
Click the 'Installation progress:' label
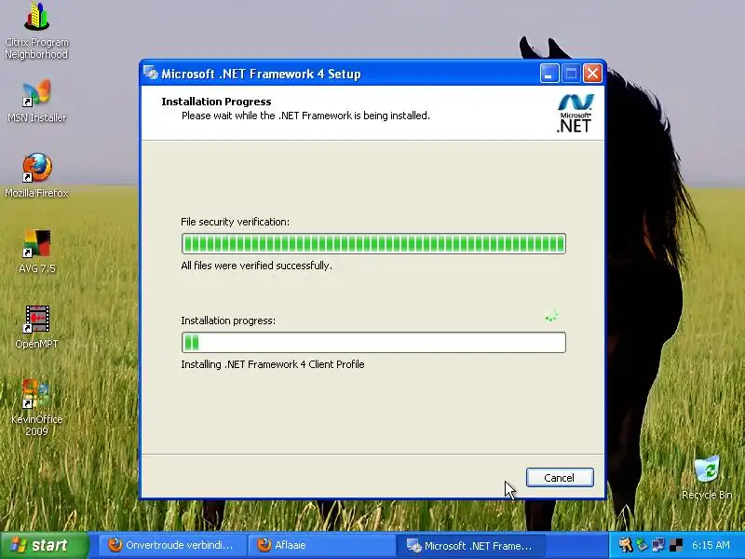pos(228,320)
